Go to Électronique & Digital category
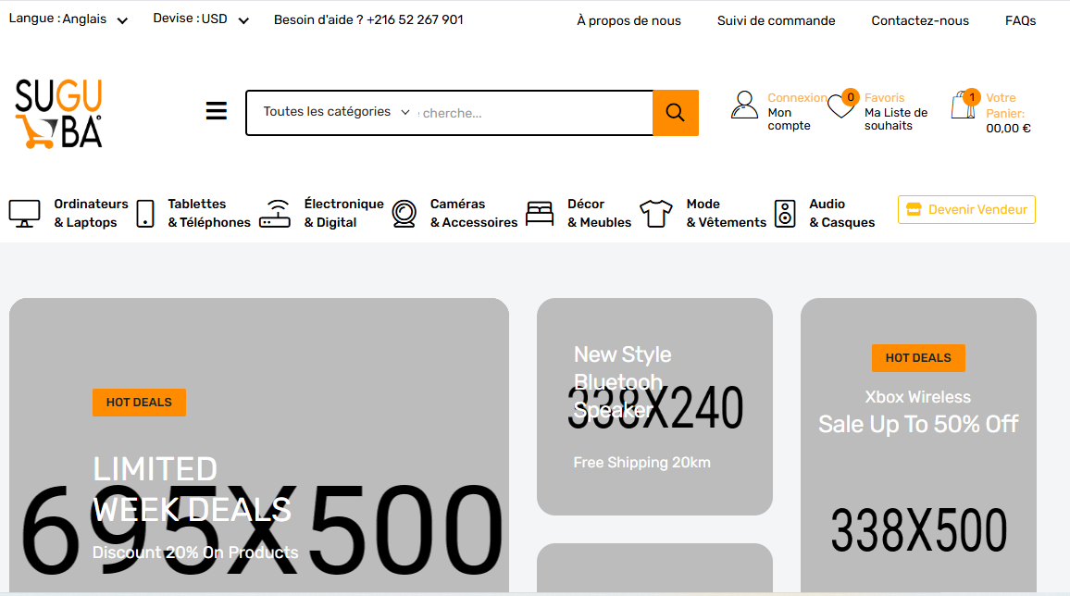Screen dimensions: 1070x596 (343, 213)
